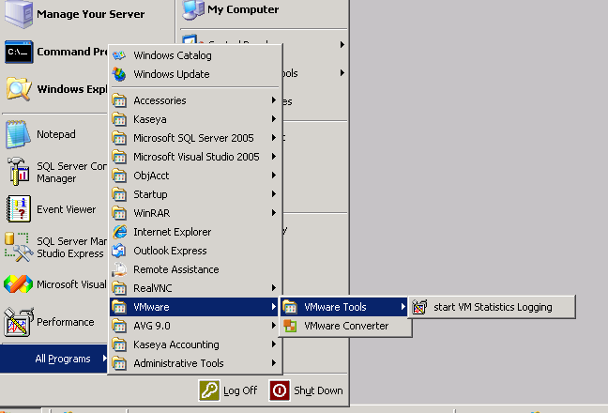Expand the Accessories submenu arrow
The width and height of the screenshot is (608, 413).
pyautogui.click(x=274, y=100)
